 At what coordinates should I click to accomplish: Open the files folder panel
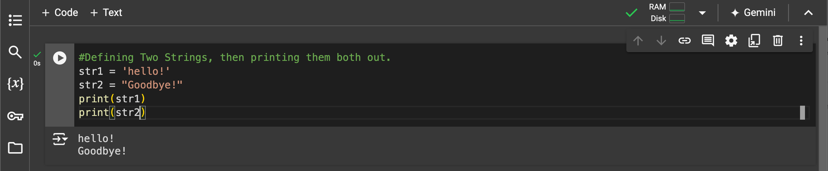pyautogui.click(x=15, y=148)
